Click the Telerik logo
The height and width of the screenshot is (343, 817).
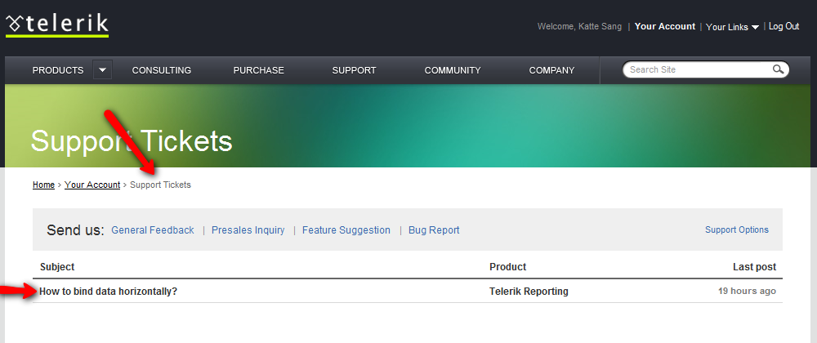point(57,25)
